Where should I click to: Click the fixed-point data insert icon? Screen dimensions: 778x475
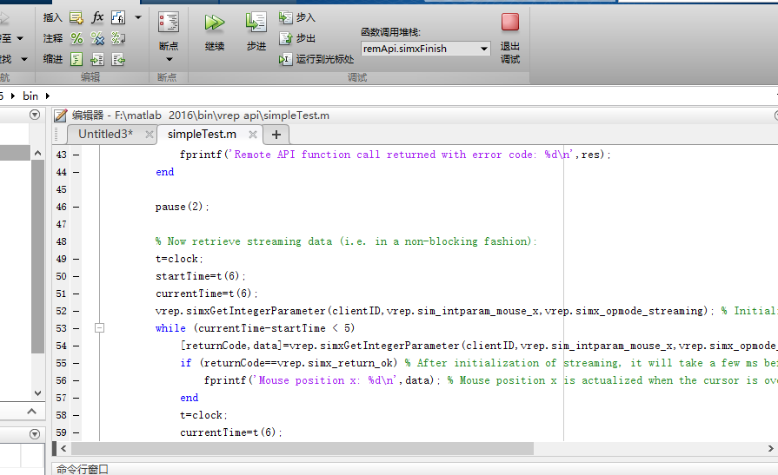tap(118, 18)
